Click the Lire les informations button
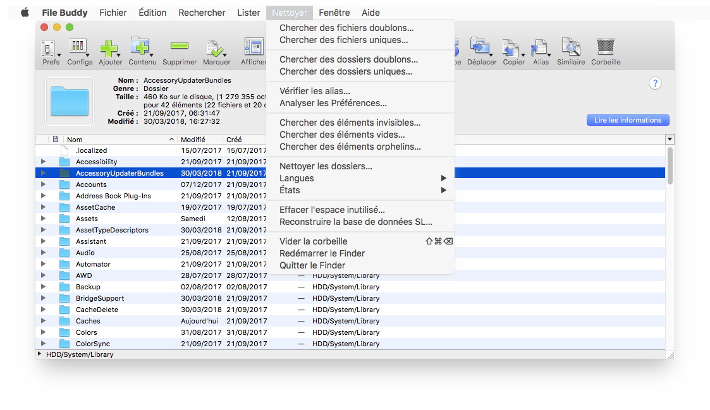 pos(628,120)
